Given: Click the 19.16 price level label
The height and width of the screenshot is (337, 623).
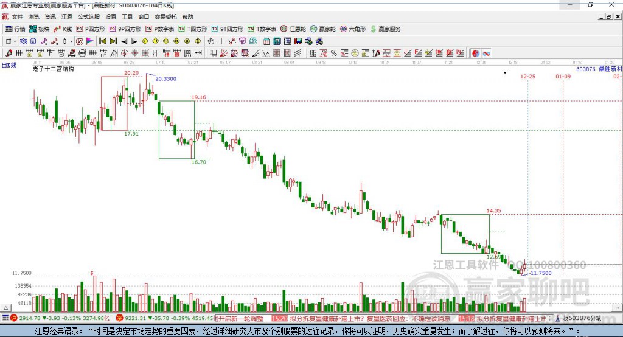Looking at the screenshot, I should (199, 97).
